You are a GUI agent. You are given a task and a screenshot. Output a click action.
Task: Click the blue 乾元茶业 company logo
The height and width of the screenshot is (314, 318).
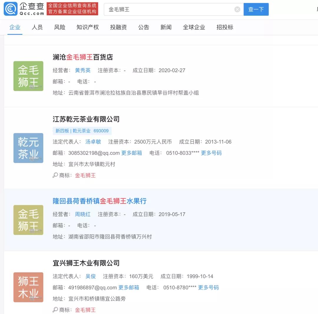[x=28, y=148]
